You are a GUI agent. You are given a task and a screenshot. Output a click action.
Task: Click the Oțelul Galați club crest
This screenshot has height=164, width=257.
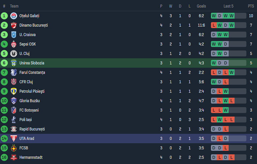point(14,16)
